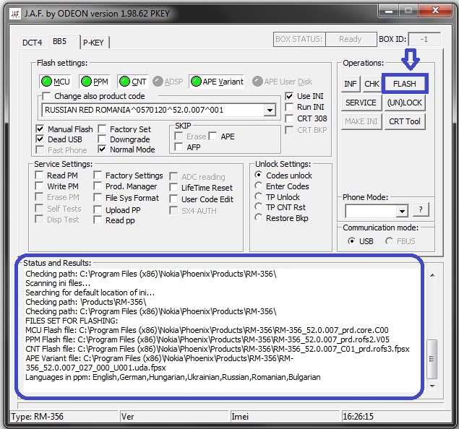The width and height of the screenshot is (459, 429).
Task: Toggle the PPM green indicator button
Action: 95,82
